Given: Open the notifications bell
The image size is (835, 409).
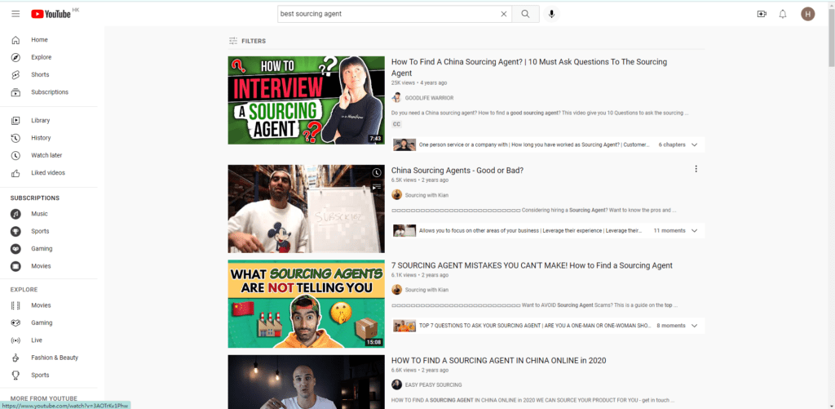Looking at the screenshot, I should pyautogui.click(x=783, y=14).
